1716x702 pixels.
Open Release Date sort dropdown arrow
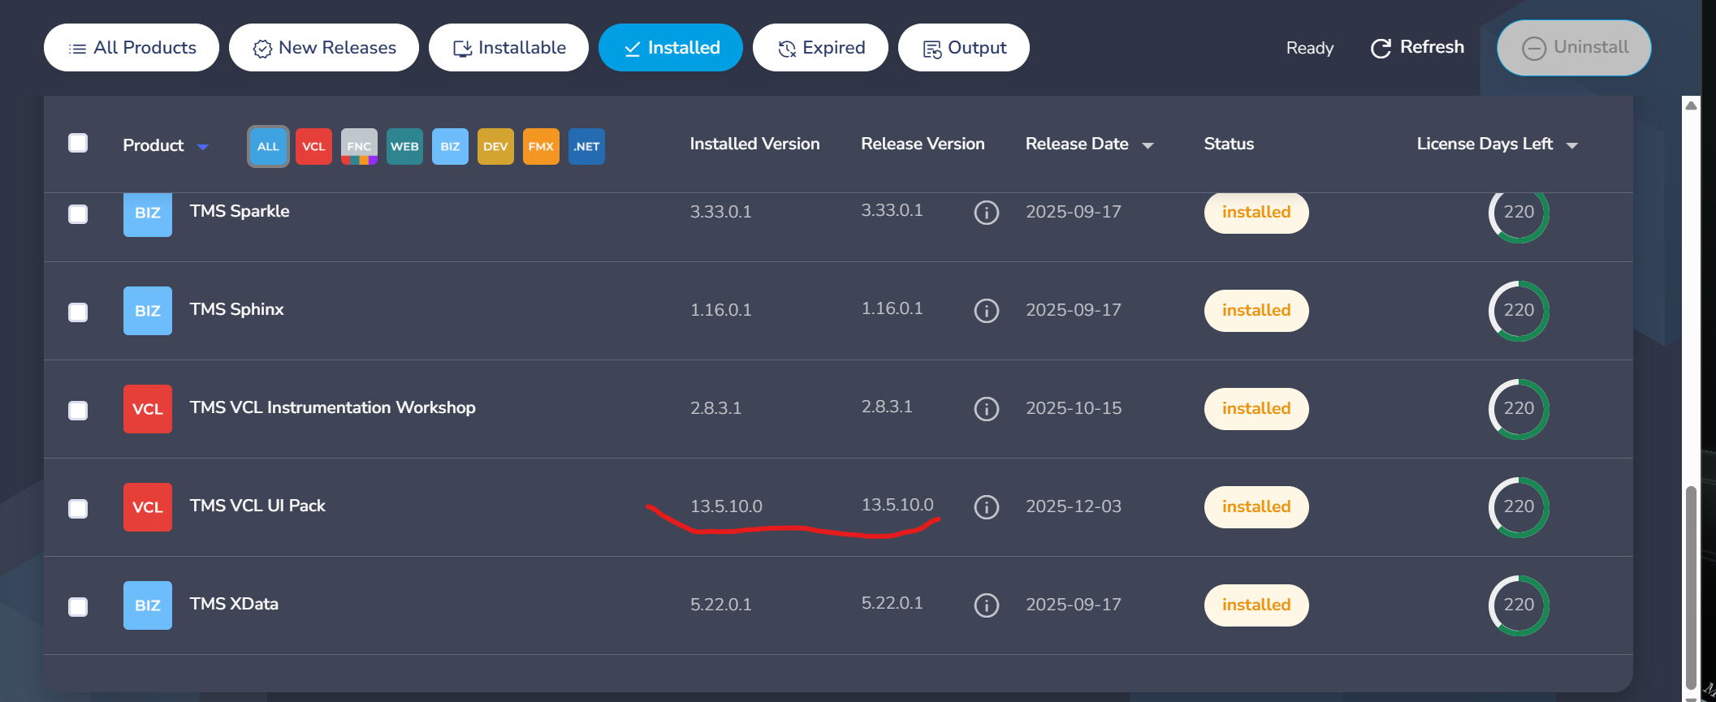click(1148, 146)
